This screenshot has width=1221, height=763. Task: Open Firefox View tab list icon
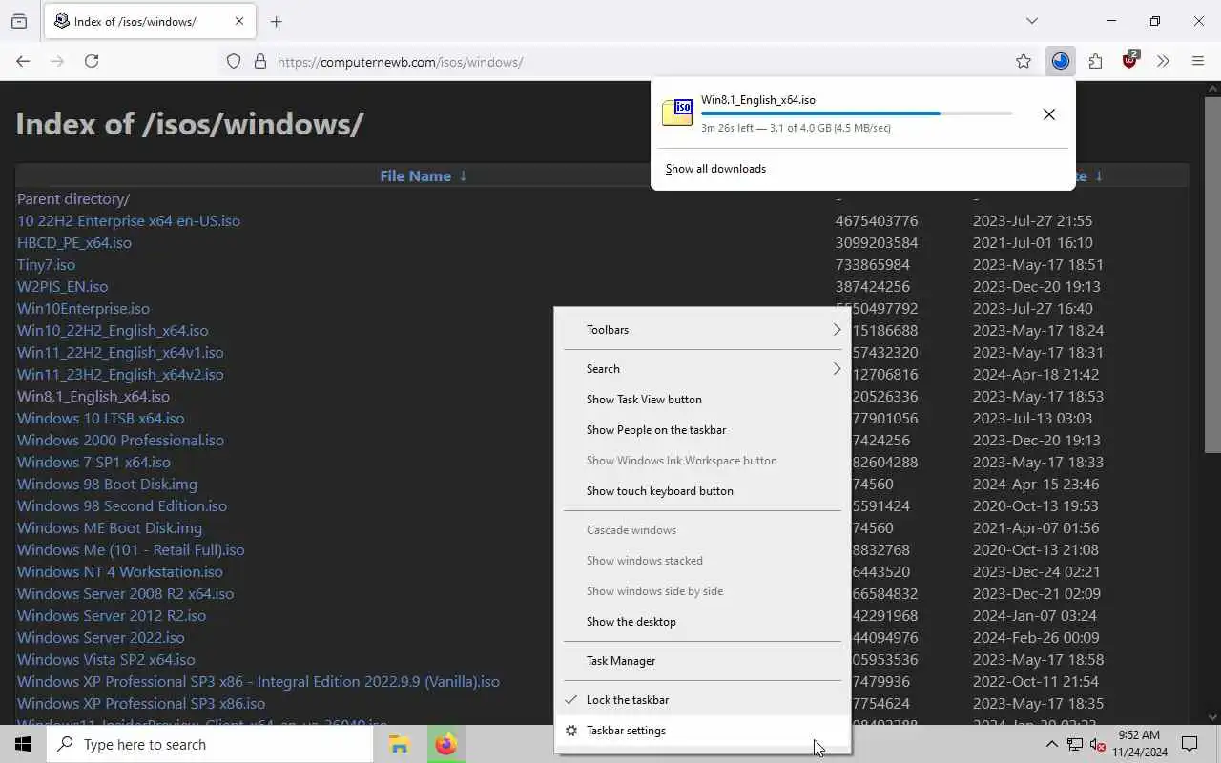point(19,21)
